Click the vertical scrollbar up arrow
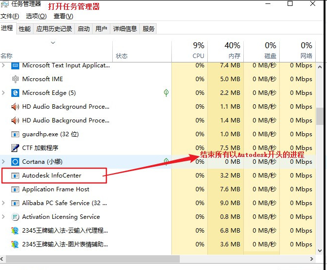327x270 pixels. 320,67
